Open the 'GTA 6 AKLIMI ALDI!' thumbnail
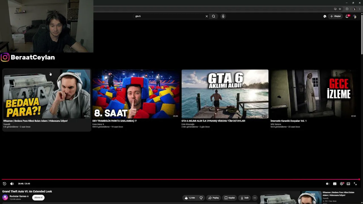Viewport: 363px width, 204px height. pyautogui.click(x=225, y=94)
